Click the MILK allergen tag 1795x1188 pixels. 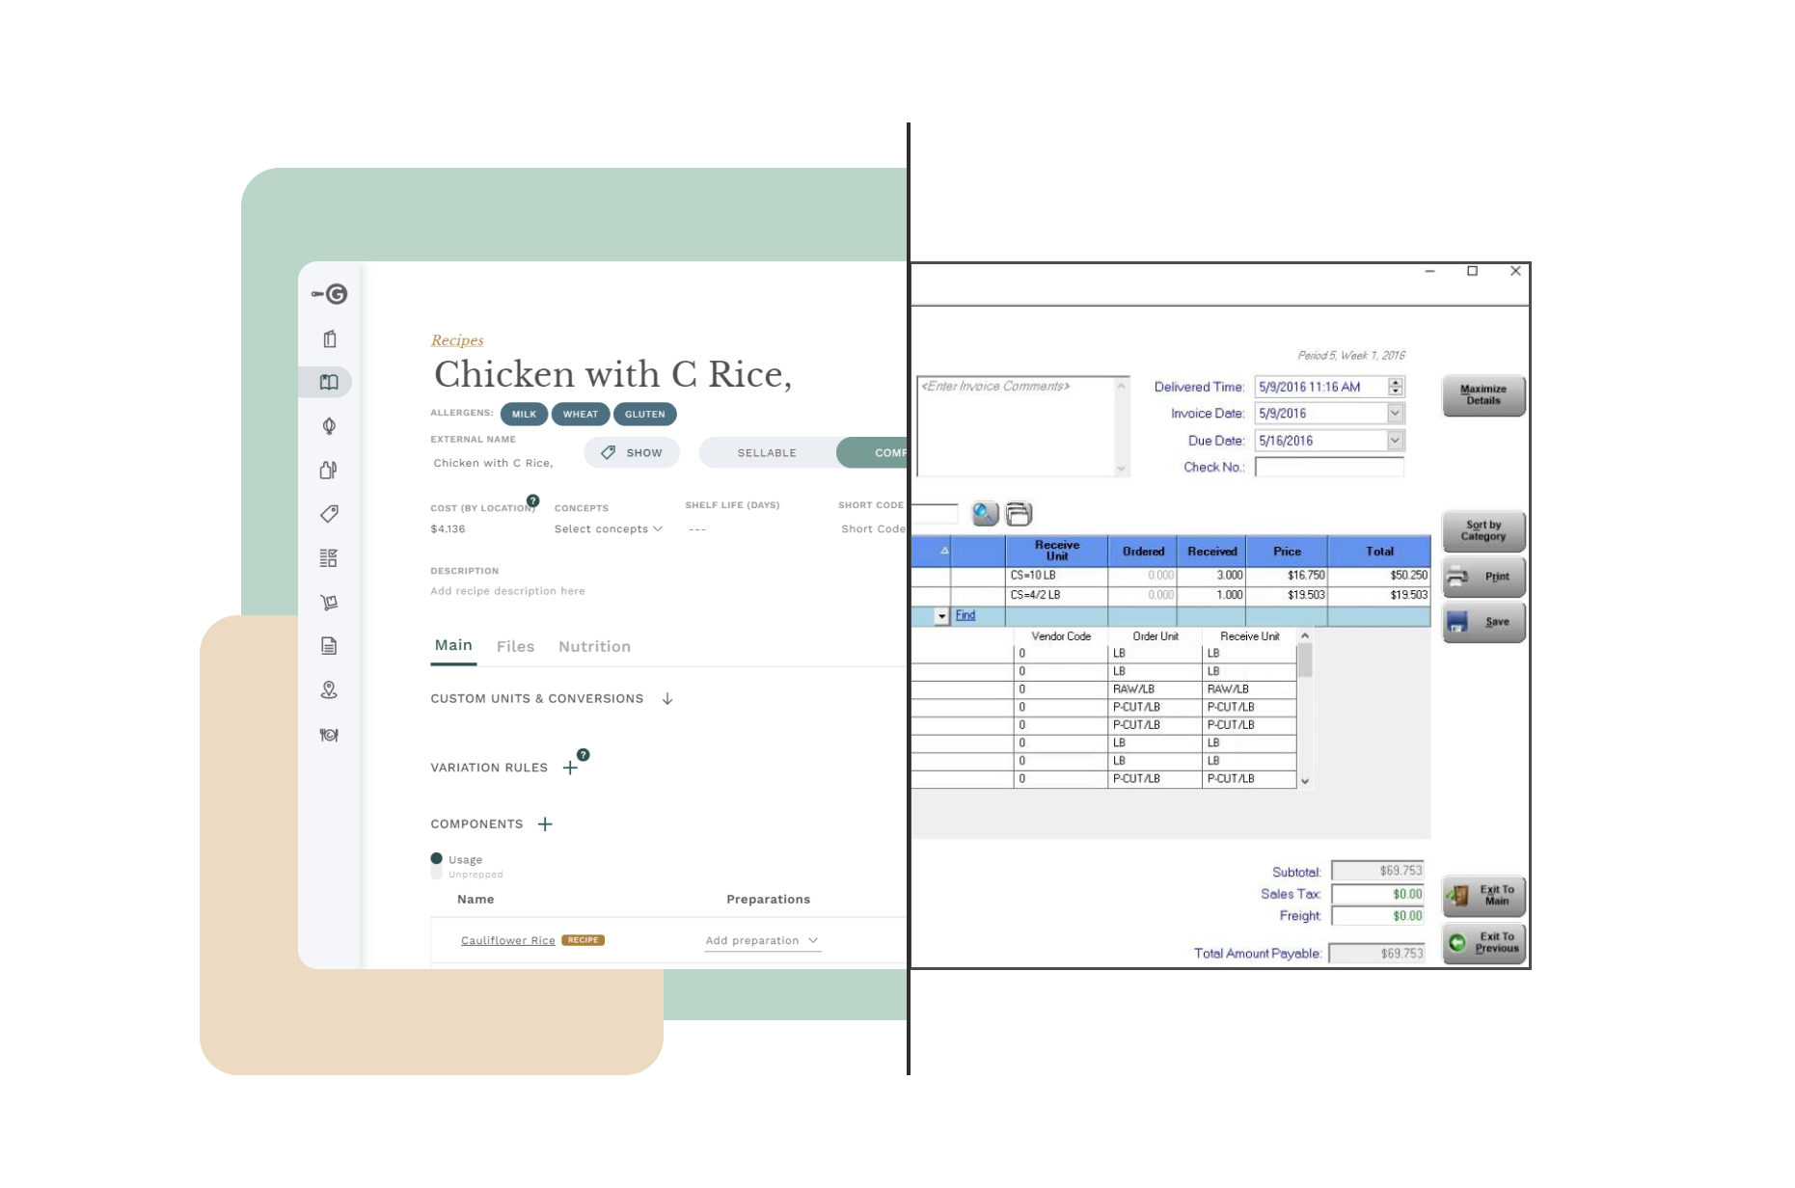tap(524, 414)
